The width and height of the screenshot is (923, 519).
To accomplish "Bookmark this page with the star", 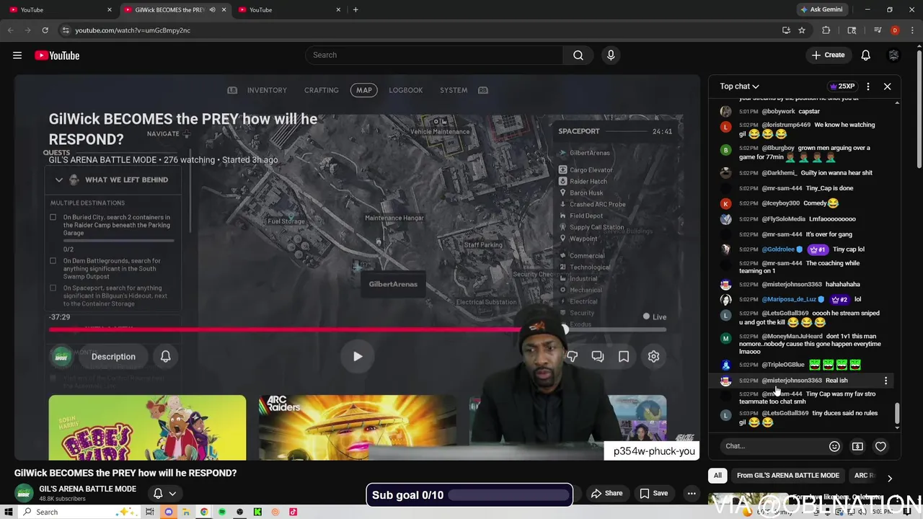I will tap(801, 30).
